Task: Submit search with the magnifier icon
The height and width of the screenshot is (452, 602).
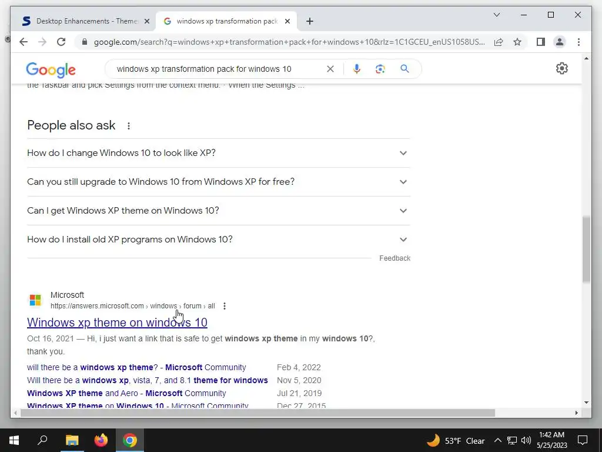Action: [404, 69]
